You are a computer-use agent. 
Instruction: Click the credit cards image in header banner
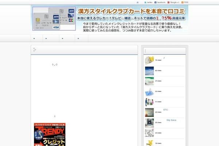click(x=54, y=19)
